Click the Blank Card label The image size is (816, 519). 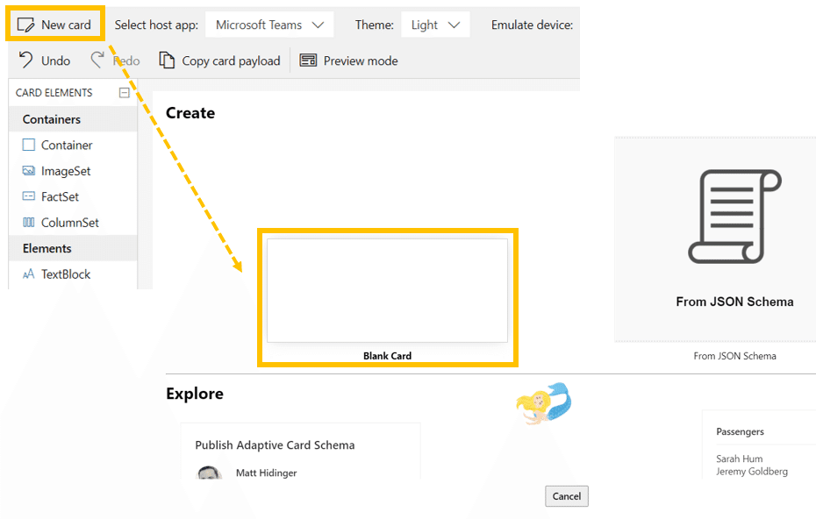pyautogui.click(x=387, y=356)
